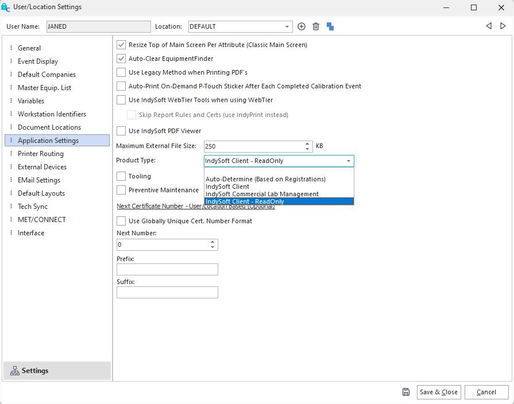
Task: Tick the Tooling checkbox
Action: pyautogui.click(x=121, y=176)
